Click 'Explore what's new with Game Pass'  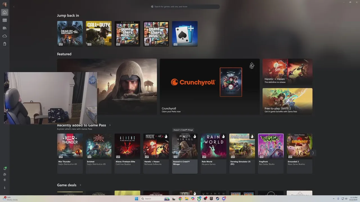point(75,129)
